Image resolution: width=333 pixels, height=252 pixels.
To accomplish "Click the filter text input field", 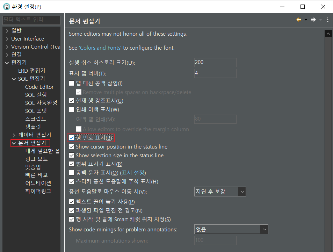I will click(31, 20).
